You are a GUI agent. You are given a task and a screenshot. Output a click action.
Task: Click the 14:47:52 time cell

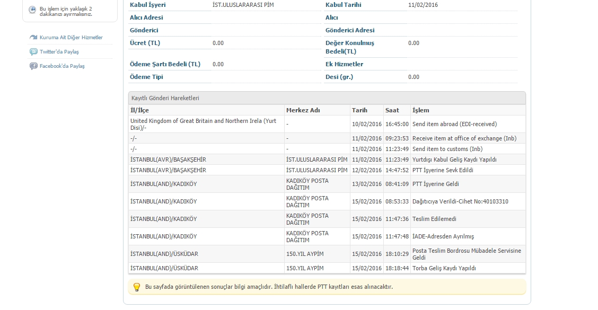397,170
